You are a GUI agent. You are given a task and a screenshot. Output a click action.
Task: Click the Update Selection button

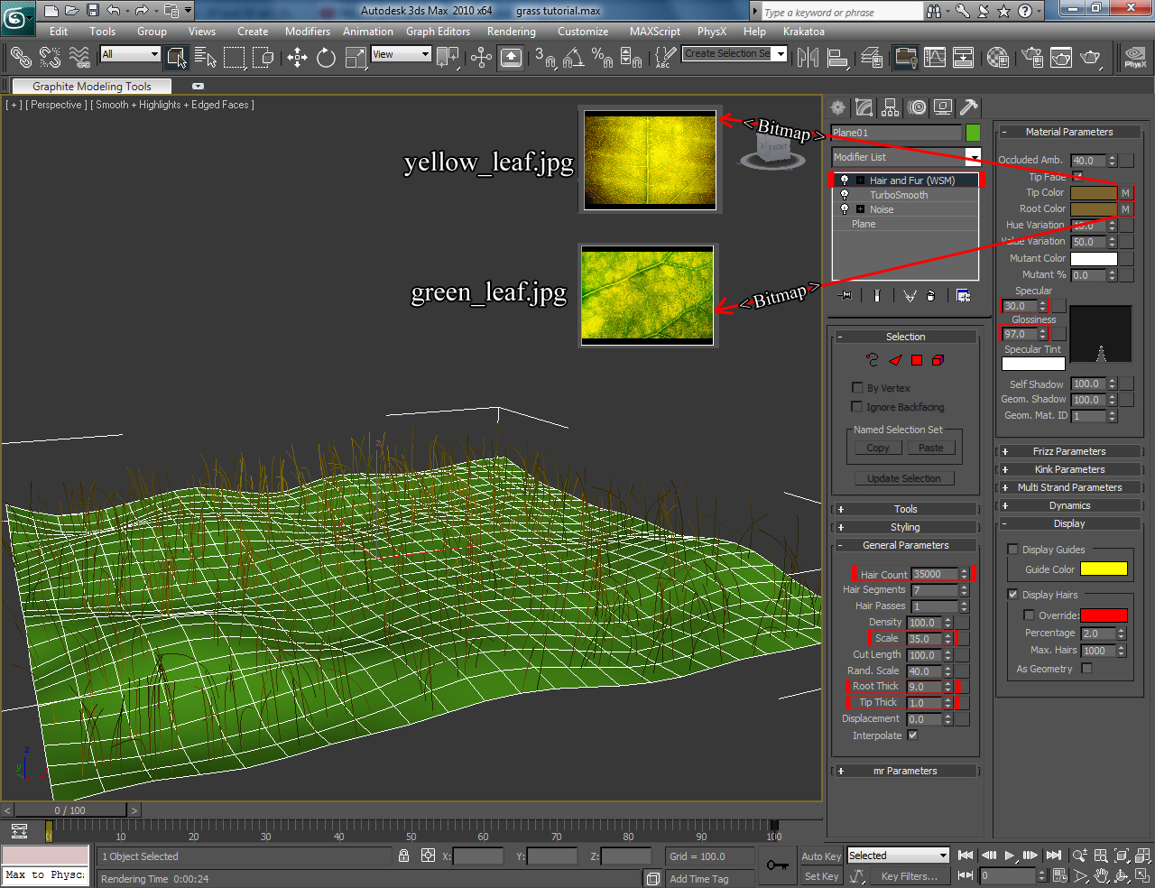tap(903, 478)
